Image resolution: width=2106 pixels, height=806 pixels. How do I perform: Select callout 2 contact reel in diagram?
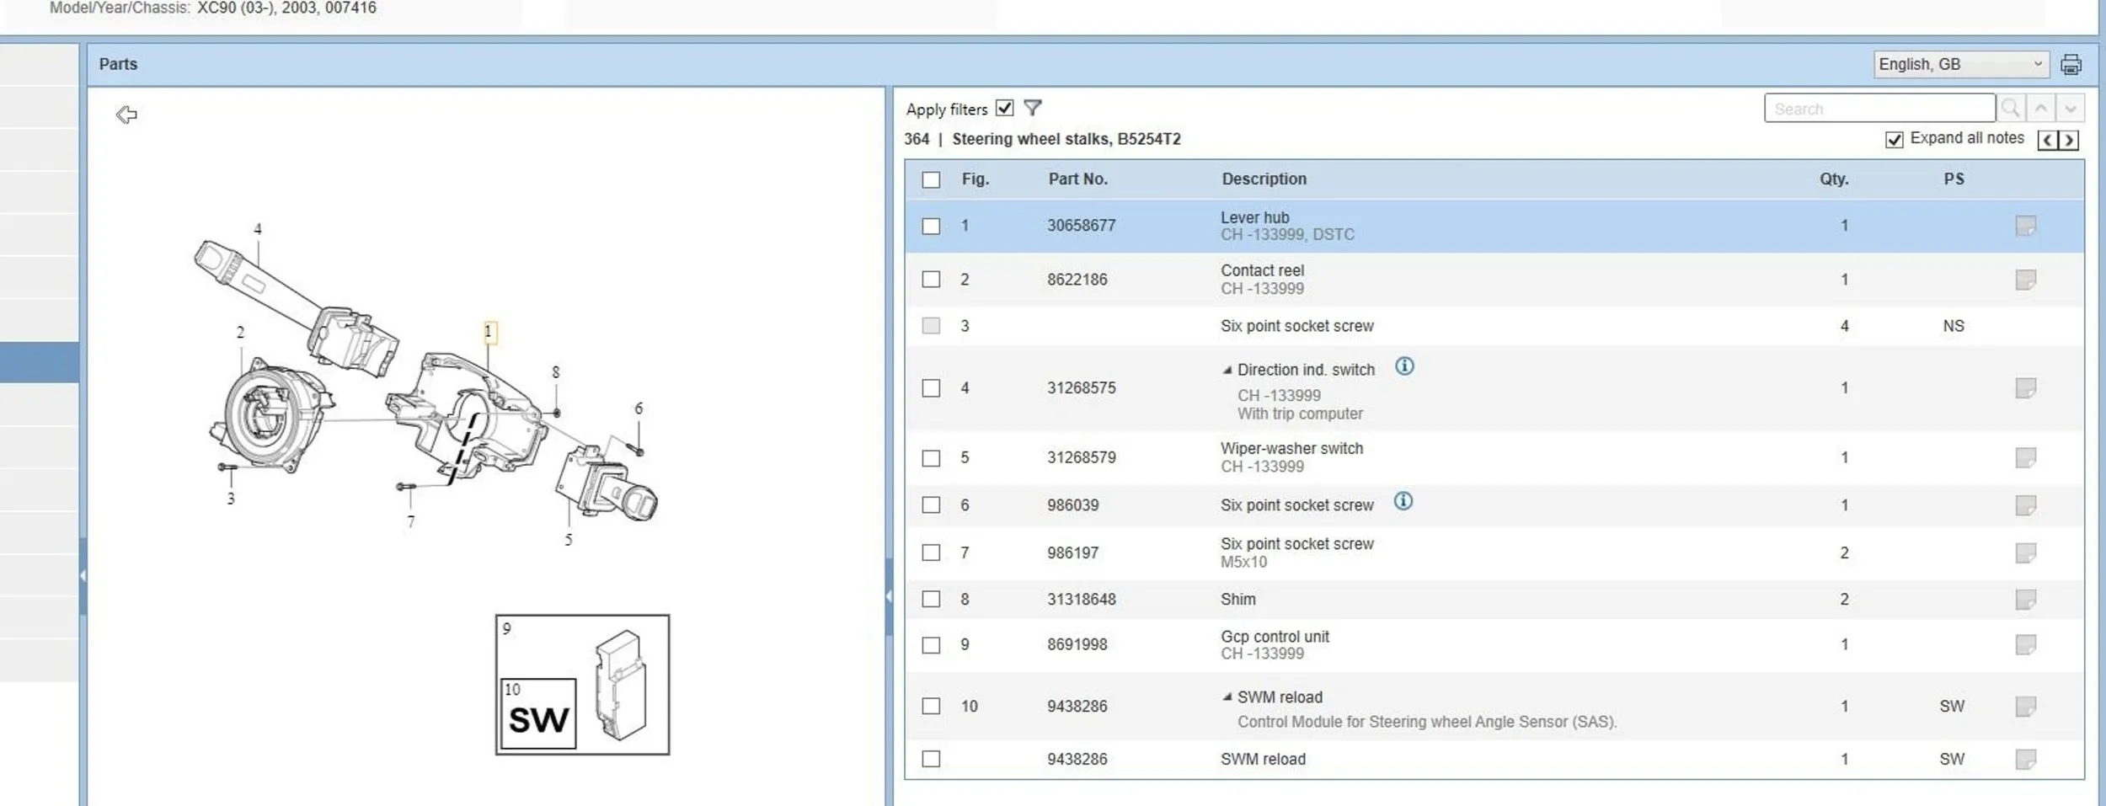pos(240,333)
